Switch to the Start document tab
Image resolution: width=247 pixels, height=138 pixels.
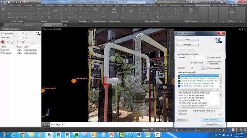click(7, 25)
